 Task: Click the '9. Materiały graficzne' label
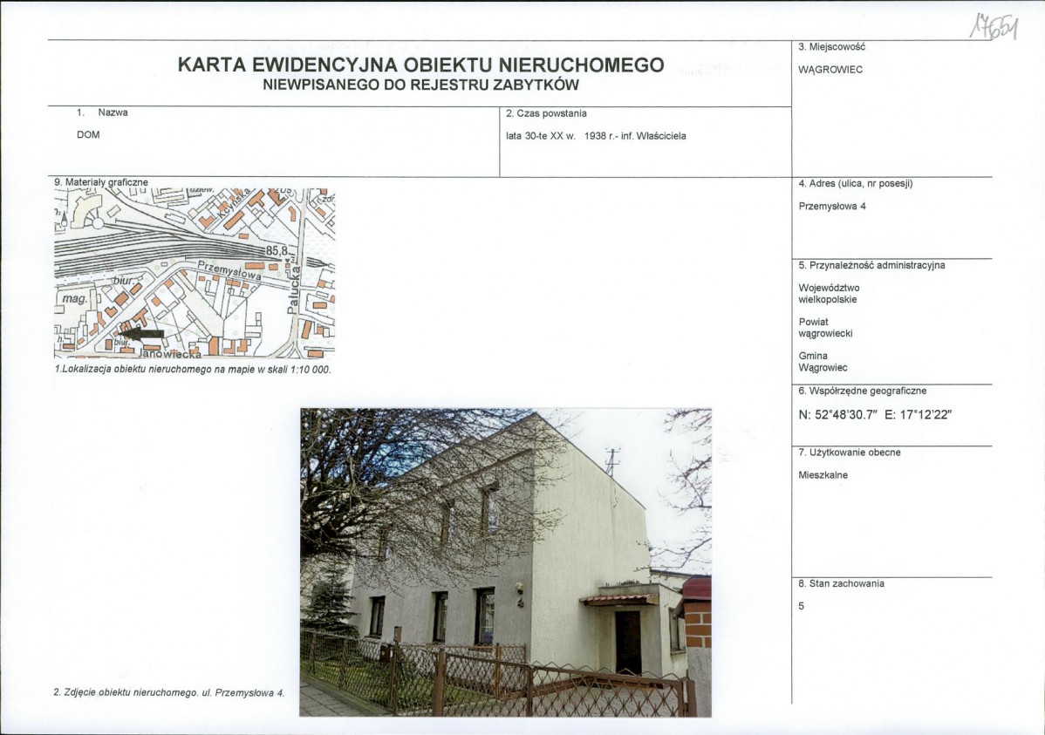tap(101, 182)
